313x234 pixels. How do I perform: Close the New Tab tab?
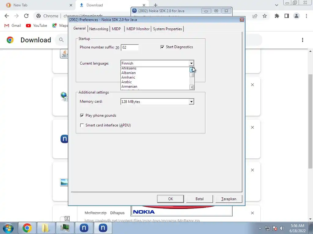point(71,5)
